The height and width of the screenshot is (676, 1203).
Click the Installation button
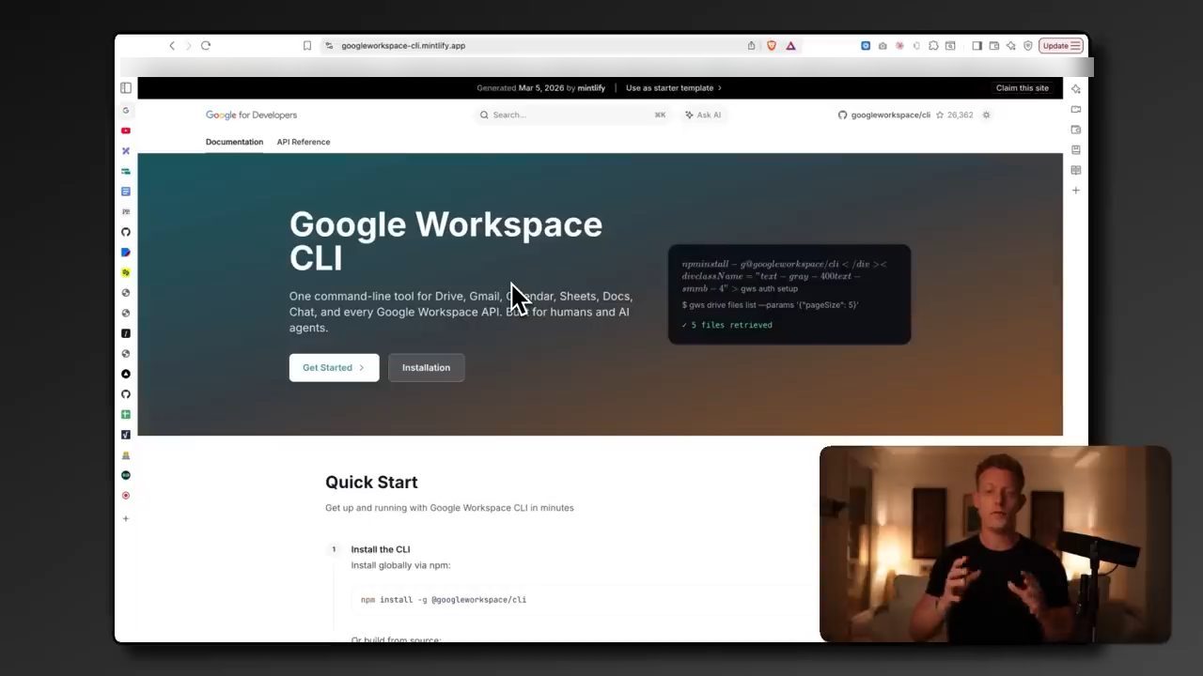427,368
